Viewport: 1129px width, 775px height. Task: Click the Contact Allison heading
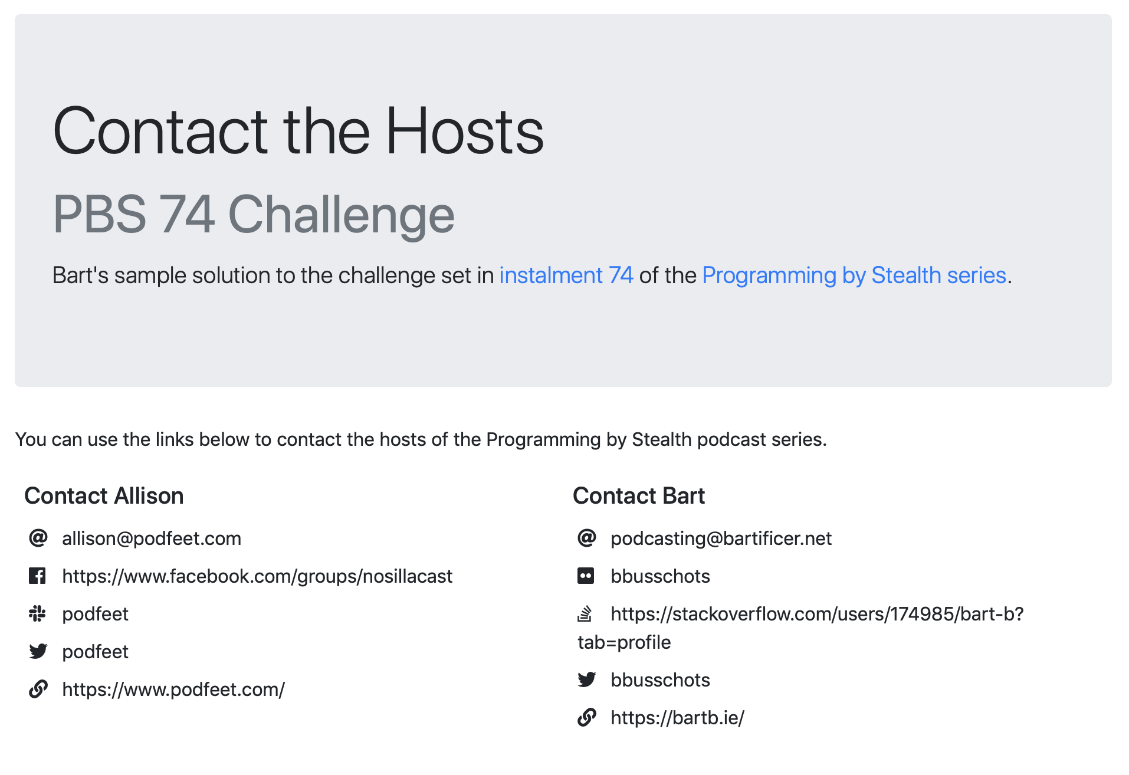pyautogui.click(x=104, y=495)
